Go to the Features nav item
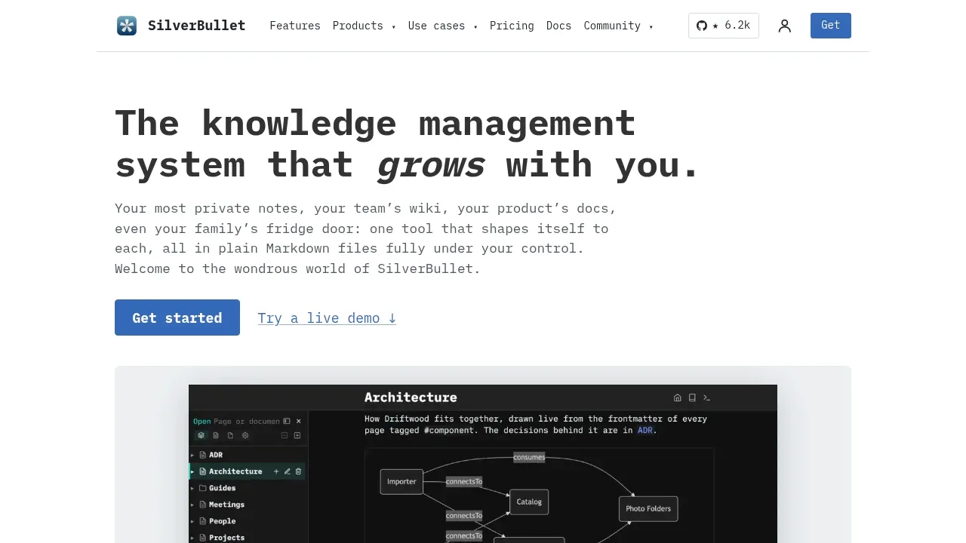The height and width of the screenshot is (543, 966). click(x=295, y=26)
